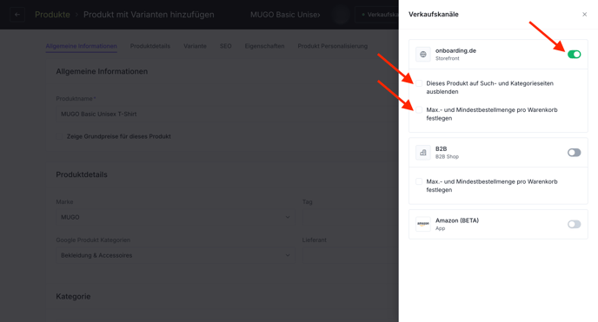Click the back arrow icon
The height and width of the screenshot is (322, 598).
click(17, 15)
